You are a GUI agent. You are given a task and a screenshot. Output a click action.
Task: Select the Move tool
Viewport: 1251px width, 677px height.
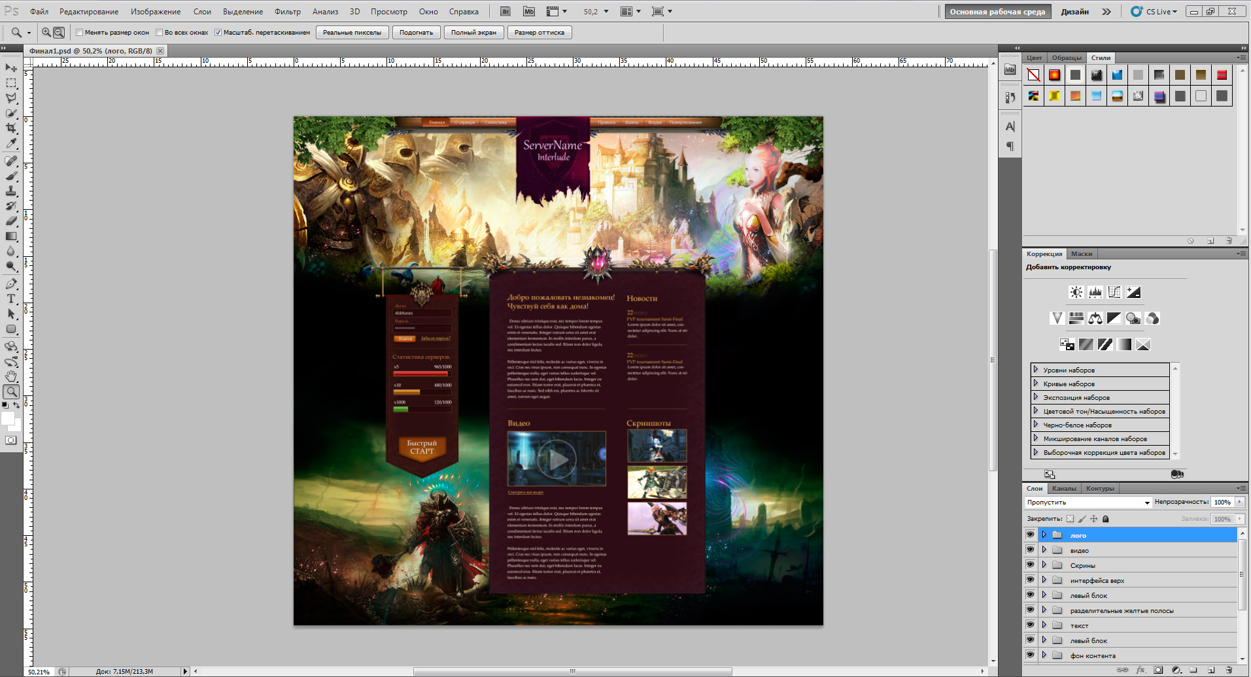pos(11,68)
